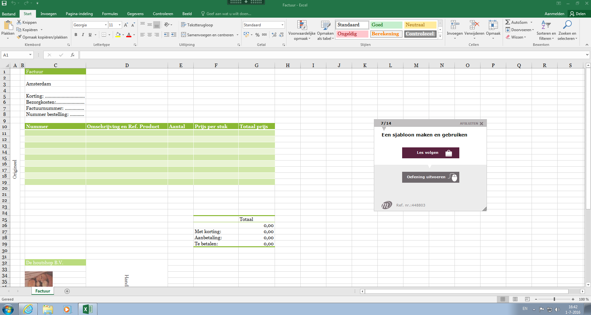Increase indent icon

pos(174,34)
